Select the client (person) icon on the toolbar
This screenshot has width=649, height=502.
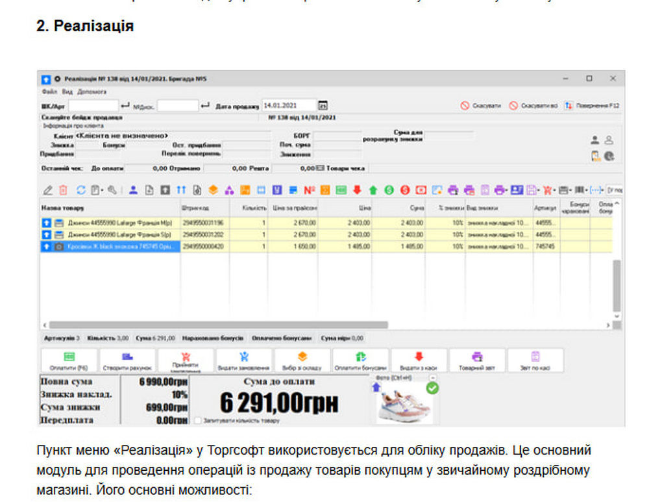click(132, 189)
